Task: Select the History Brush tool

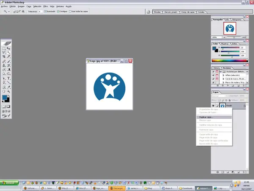Action: tap(8, 65)
